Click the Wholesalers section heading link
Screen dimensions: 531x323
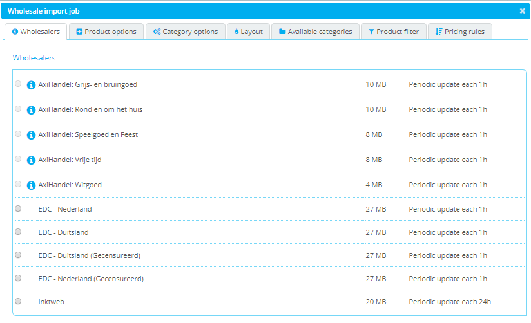[x=34, y=58]
